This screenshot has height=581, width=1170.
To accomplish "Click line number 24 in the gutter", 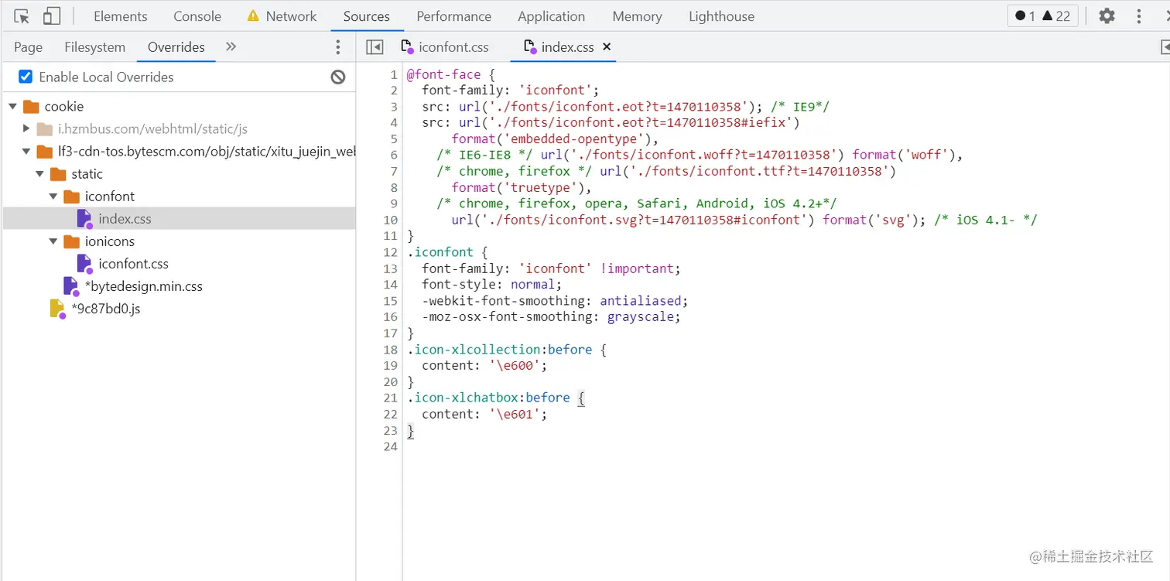I will point(390,446).
